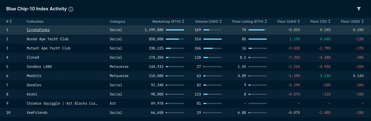Image resolution: width=371 pixels, height=121 pixels.
Task: Open Bored Ape Yacht Club collection
Action: (47, 39)
